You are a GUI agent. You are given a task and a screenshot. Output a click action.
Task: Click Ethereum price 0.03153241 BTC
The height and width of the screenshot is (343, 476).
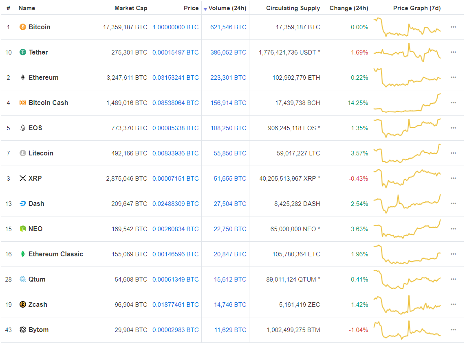176,78
